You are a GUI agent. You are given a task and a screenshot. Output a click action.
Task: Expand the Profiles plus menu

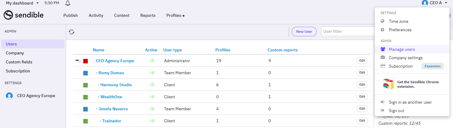pyautogui.click(x=176, y=15)
